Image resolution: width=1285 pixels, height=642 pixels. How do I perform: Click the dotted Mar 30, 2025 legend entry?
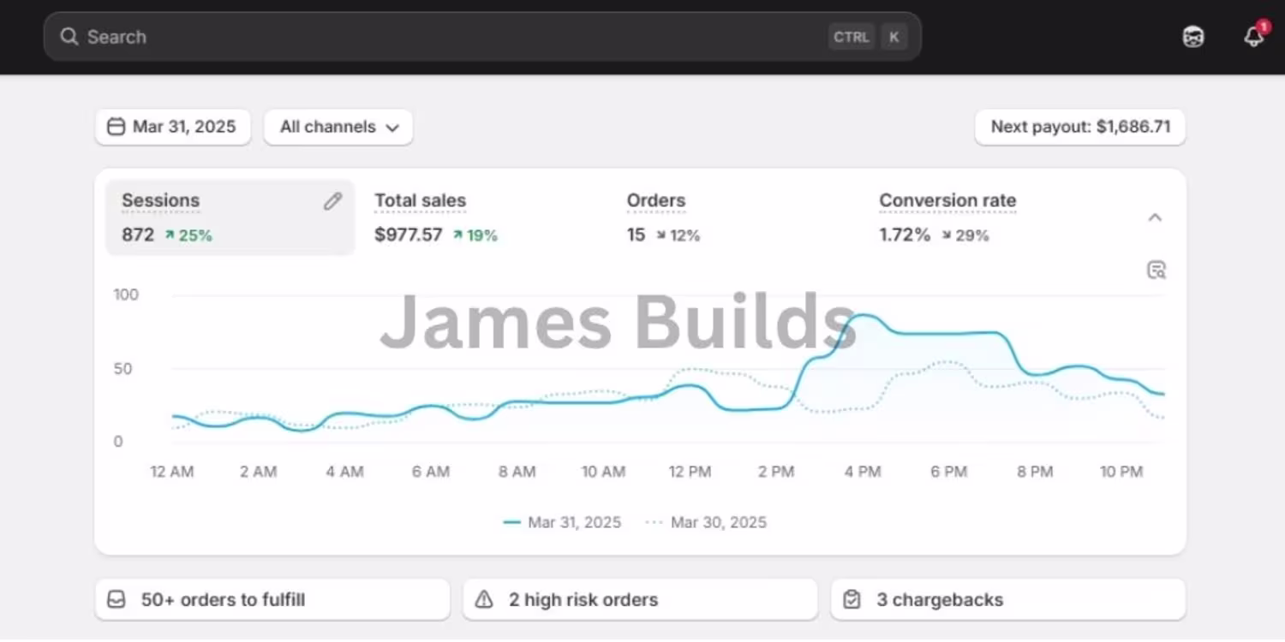[706, 522]
